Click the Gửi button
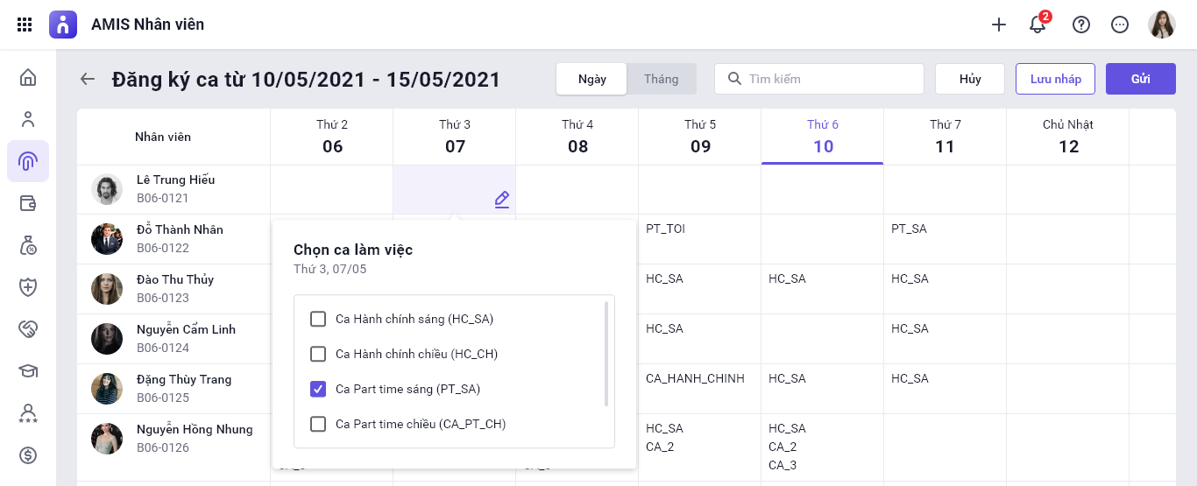 1140,79
